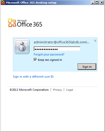Click the window title bar text
This screenshot has height=132, width=105.
31,3
